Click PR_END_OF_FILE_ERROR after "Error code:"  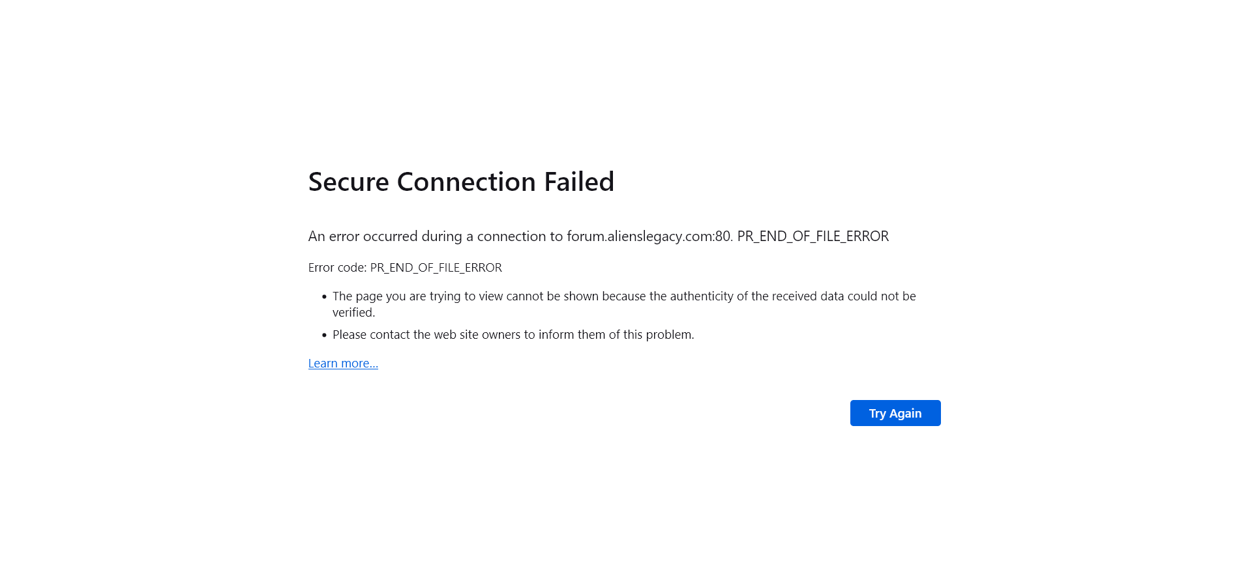(x=436, y=268)
